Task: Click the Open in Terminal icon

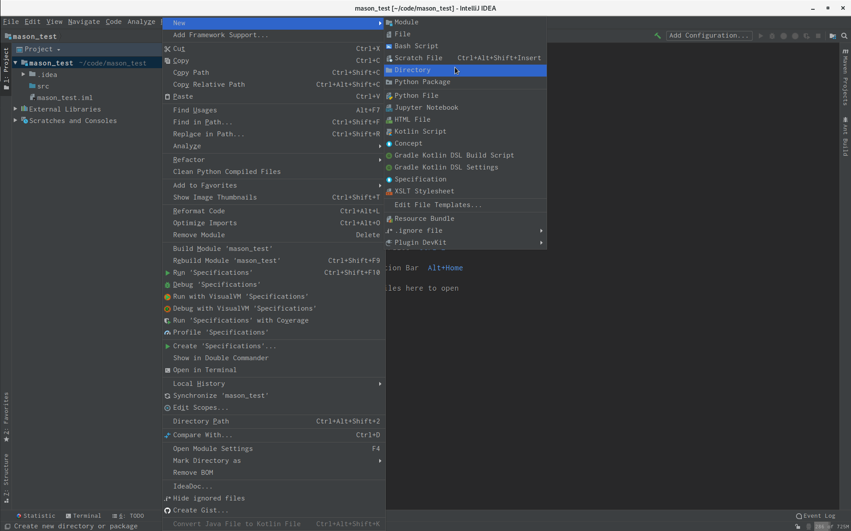Action: point(167,370)
